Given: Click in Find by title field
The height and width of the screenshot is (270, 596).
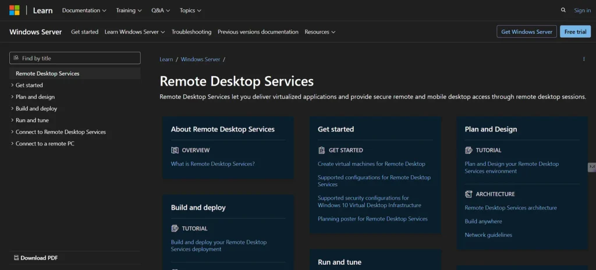Looking at the screenshot, I should [75, 58].
